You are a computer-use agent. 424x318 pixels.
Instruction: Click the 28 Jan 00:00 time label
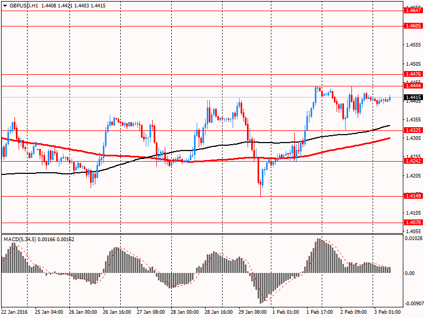coord(184,312)
